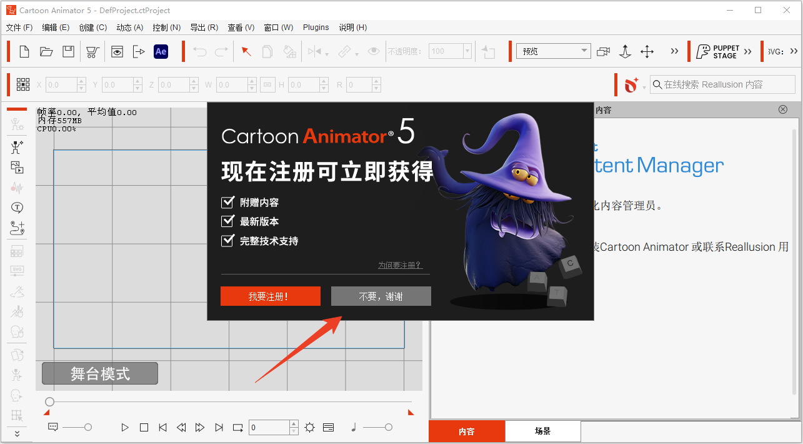Click the 在线搜索 Reallusion 内容 search field
803x444 pixels.
tap(723, 84)
